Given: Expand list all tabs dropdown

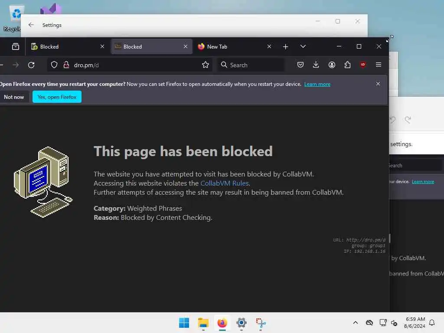Looking at the screenshot, I should 303,46.
